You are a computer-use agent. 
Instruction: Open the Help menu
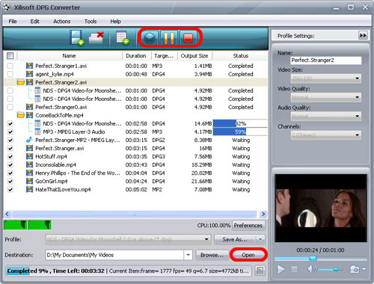click(116, 22)
